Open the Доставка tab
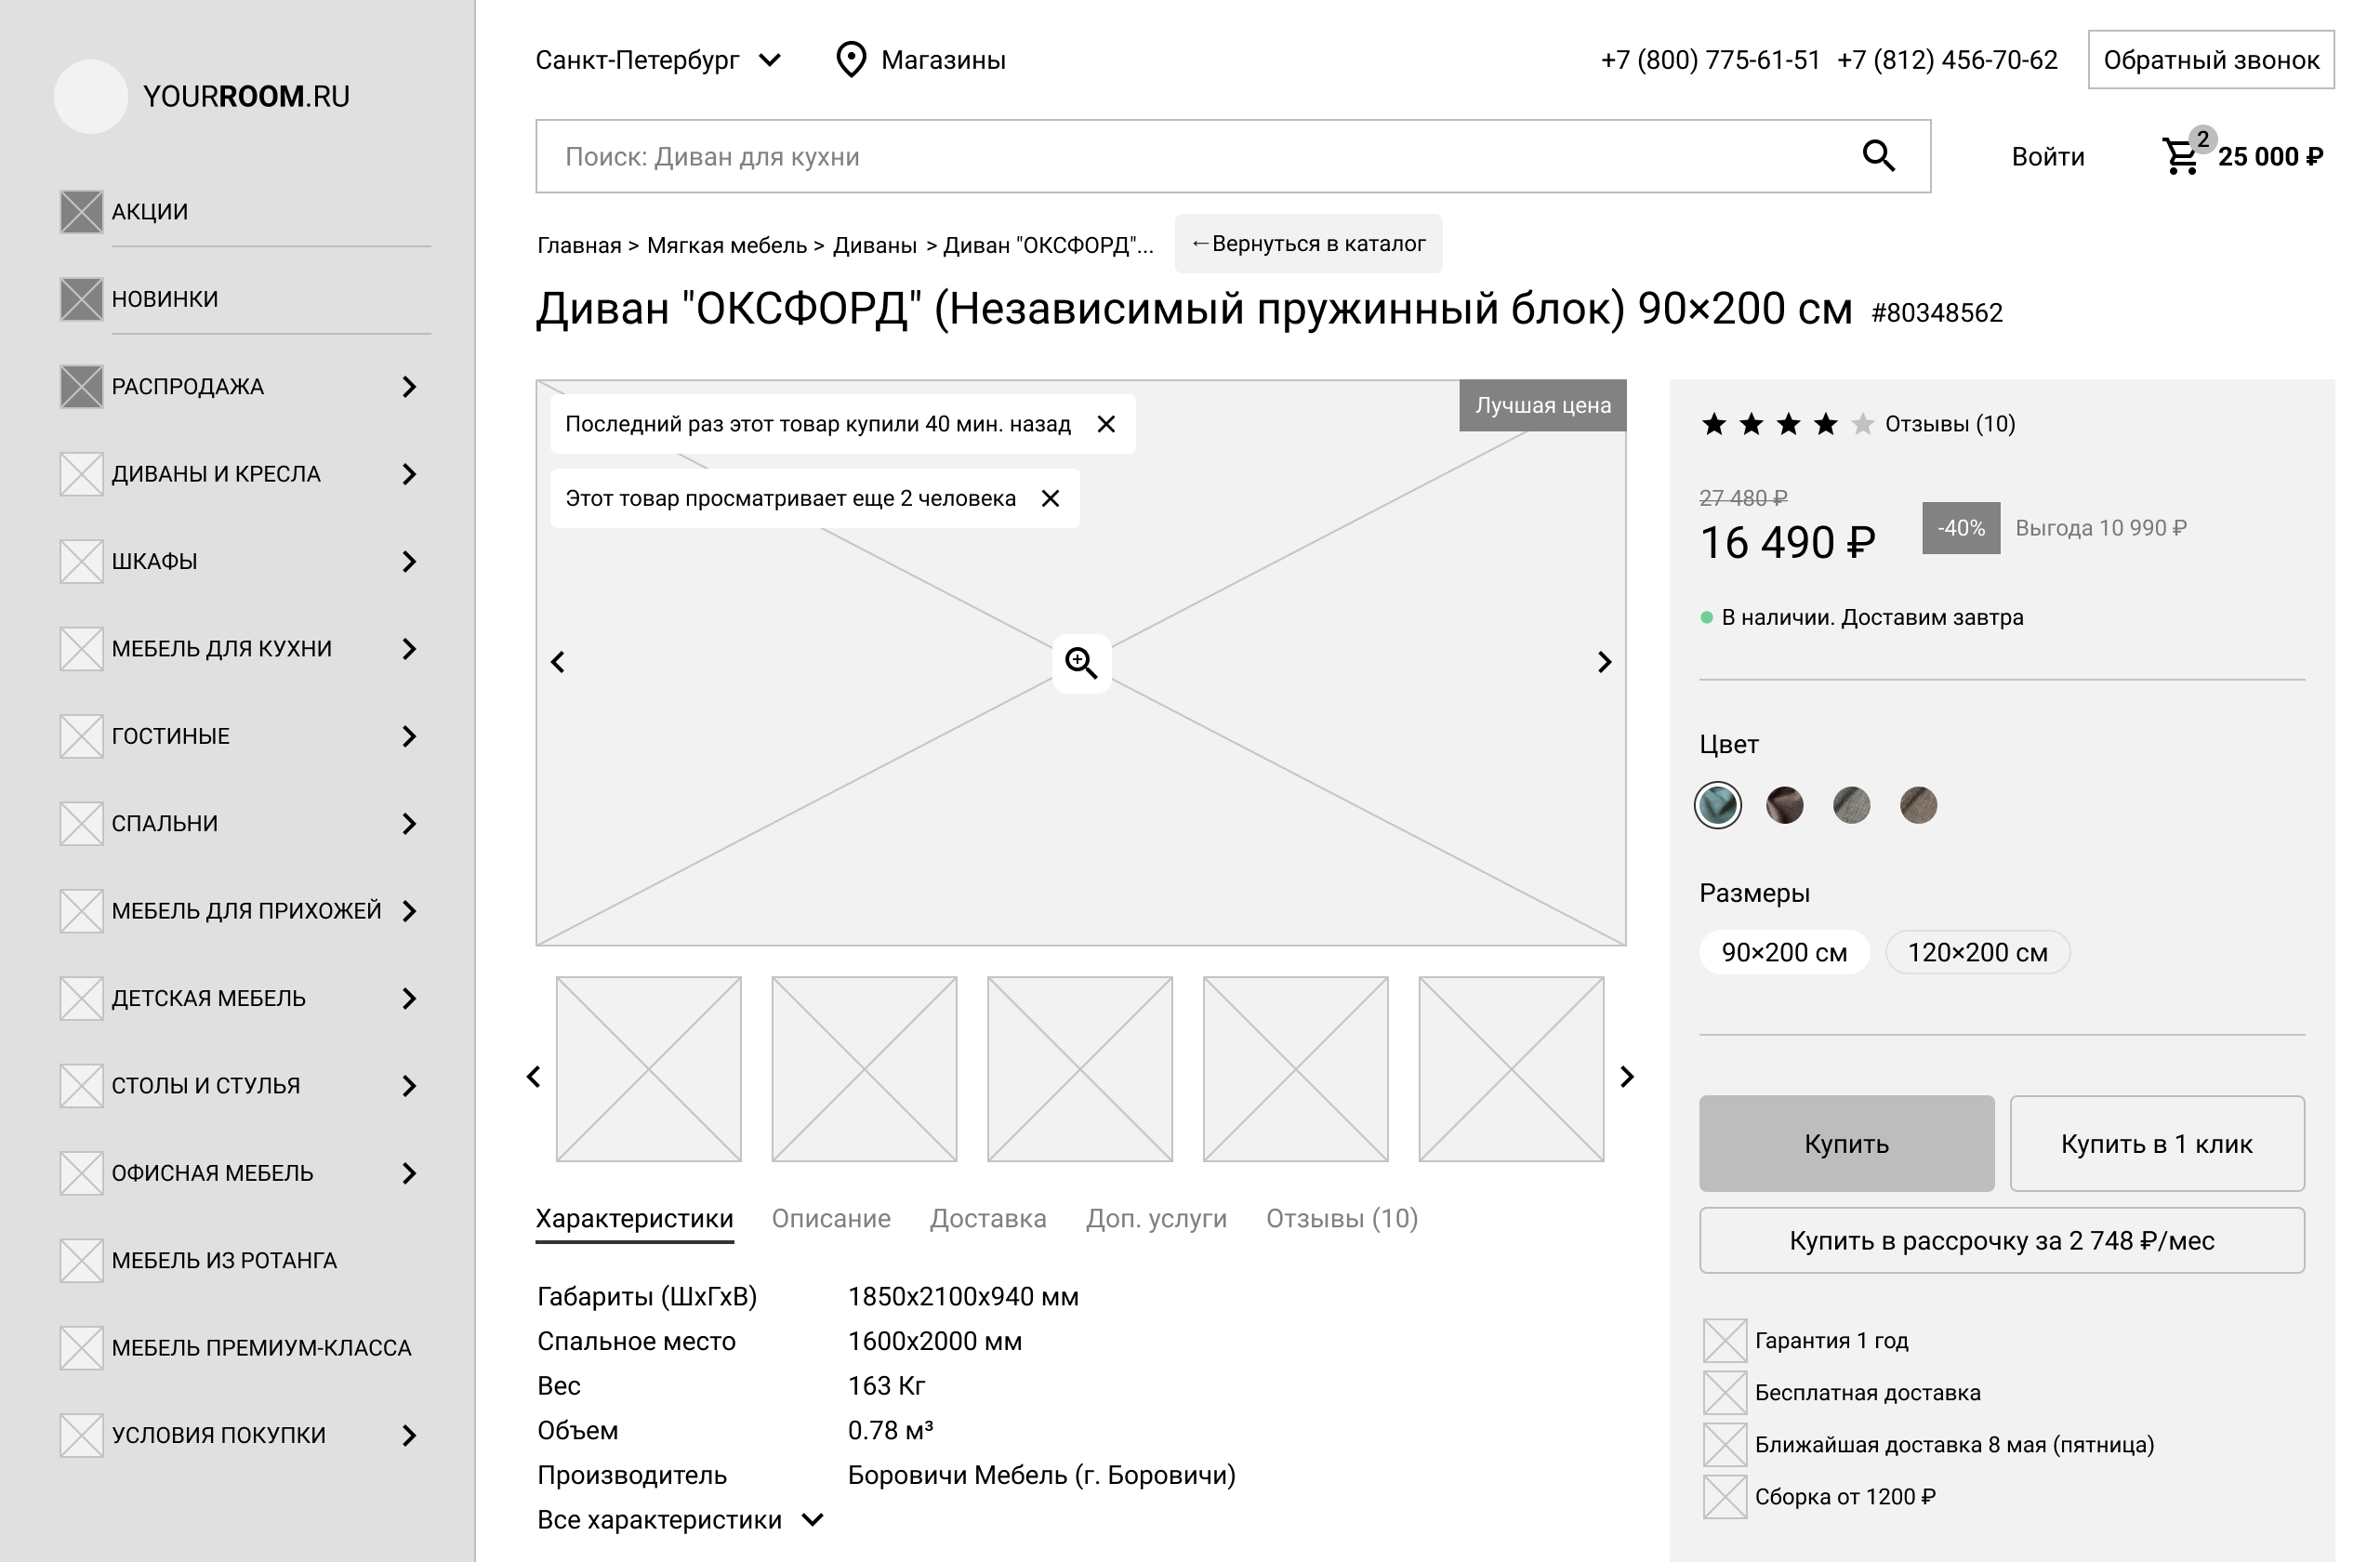Viewport: 2380px width, 1562px height. pyautogui.click(x=987, y=1218)
